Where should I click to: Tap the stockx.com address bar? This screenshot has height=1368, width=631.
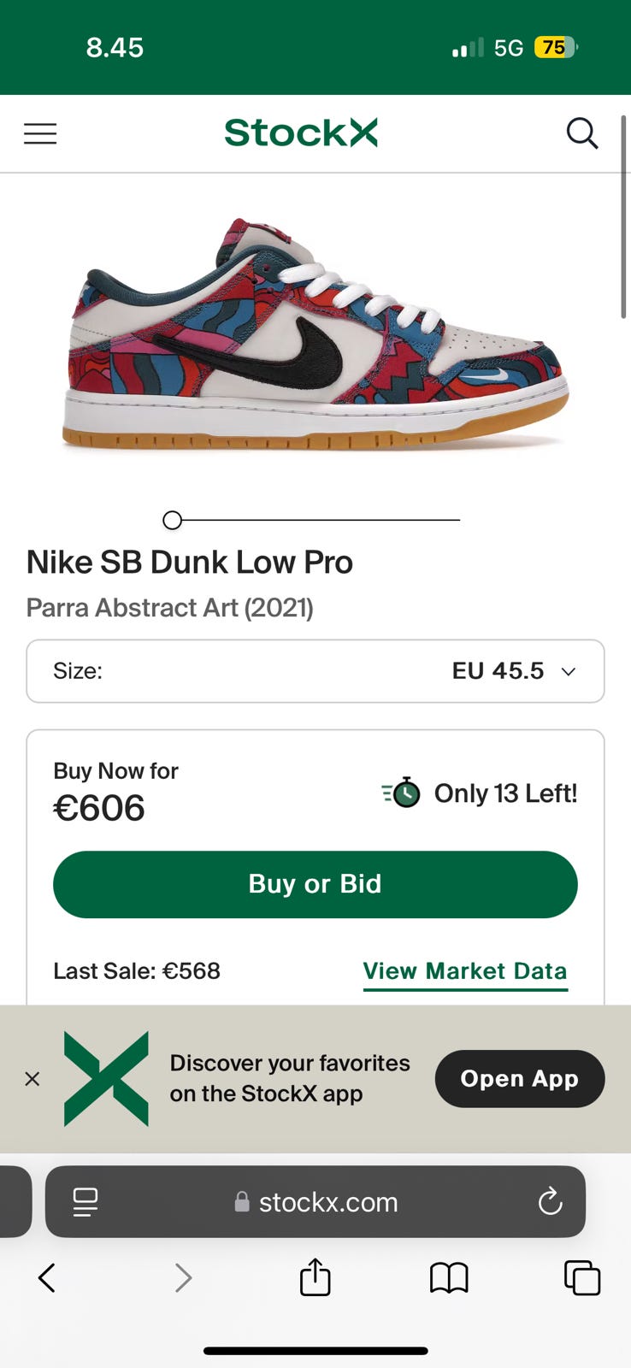click(327, 1202)
